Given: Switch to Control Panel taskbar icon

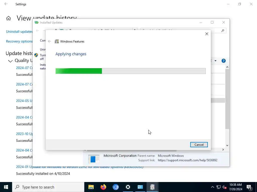Looking at the screenshot, I should [x=140, y=187].
